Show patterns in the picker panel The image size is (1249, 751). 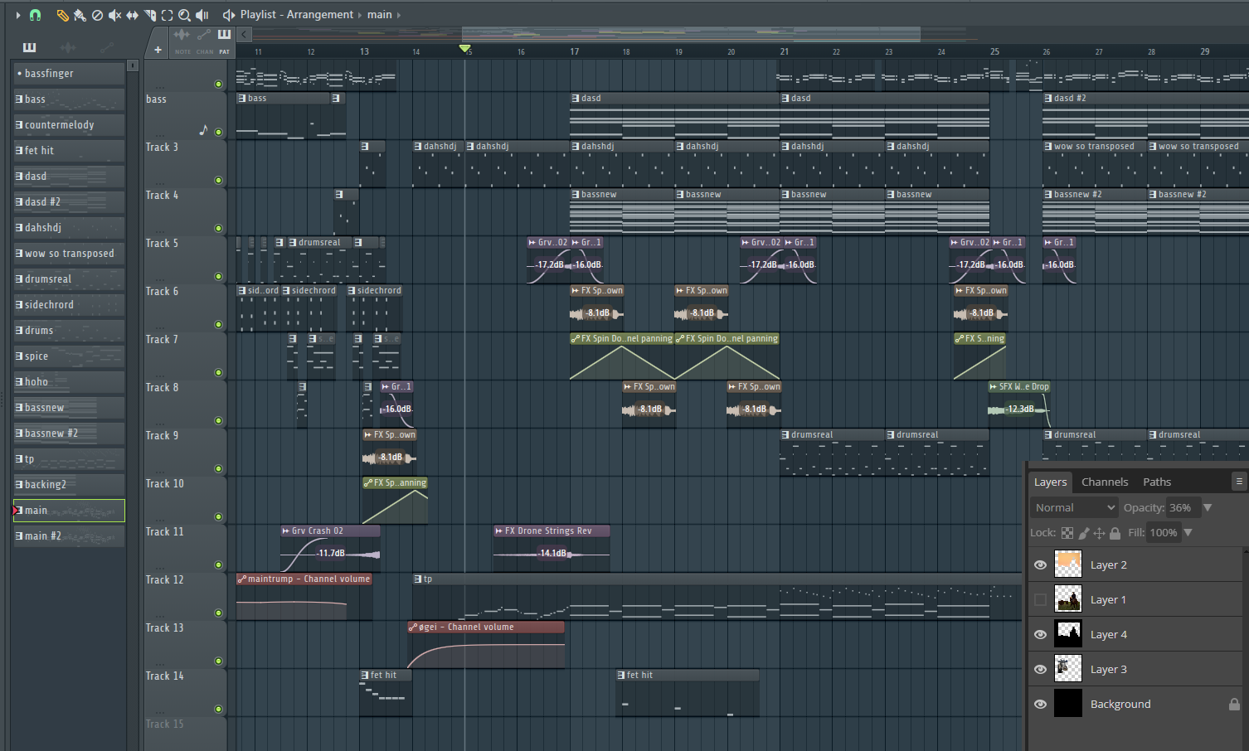pyautogui.click(x=29, y=47)
